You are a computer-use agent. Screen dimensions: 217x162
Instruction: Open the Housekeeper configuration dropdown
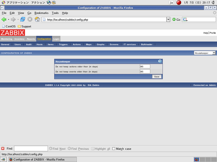205,53
